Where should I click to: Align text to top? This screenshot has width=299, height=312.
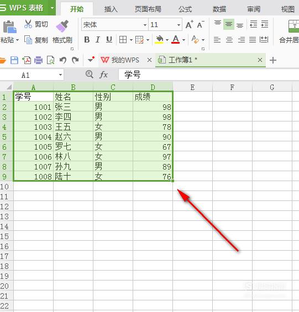(218, 23)
